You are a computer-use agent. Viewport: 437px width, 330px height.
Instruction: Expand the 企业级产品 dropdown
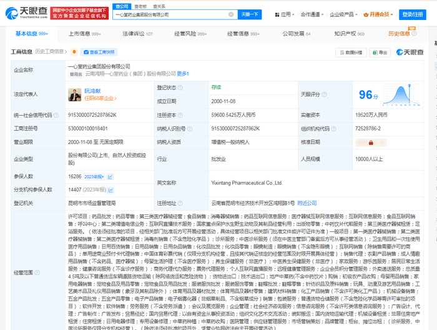point(358,14)
